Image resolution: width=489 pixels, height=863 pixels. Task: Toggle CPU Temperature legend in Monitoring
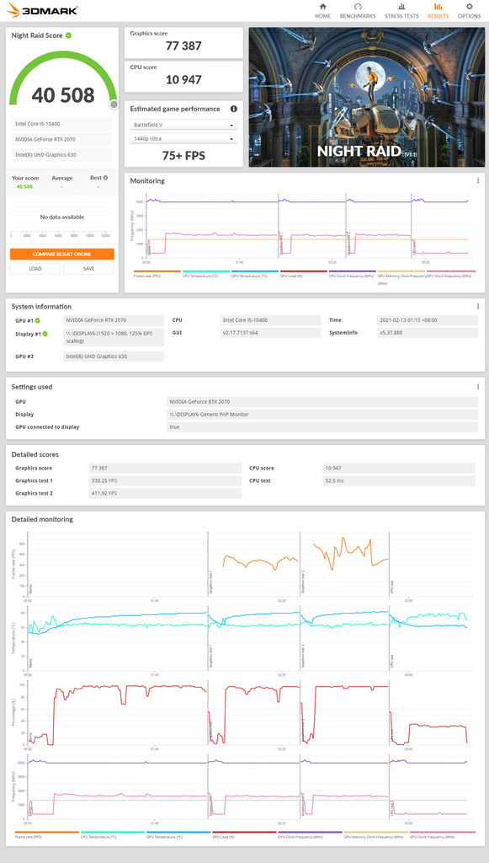pyautogui.click(x=206, y=273)
